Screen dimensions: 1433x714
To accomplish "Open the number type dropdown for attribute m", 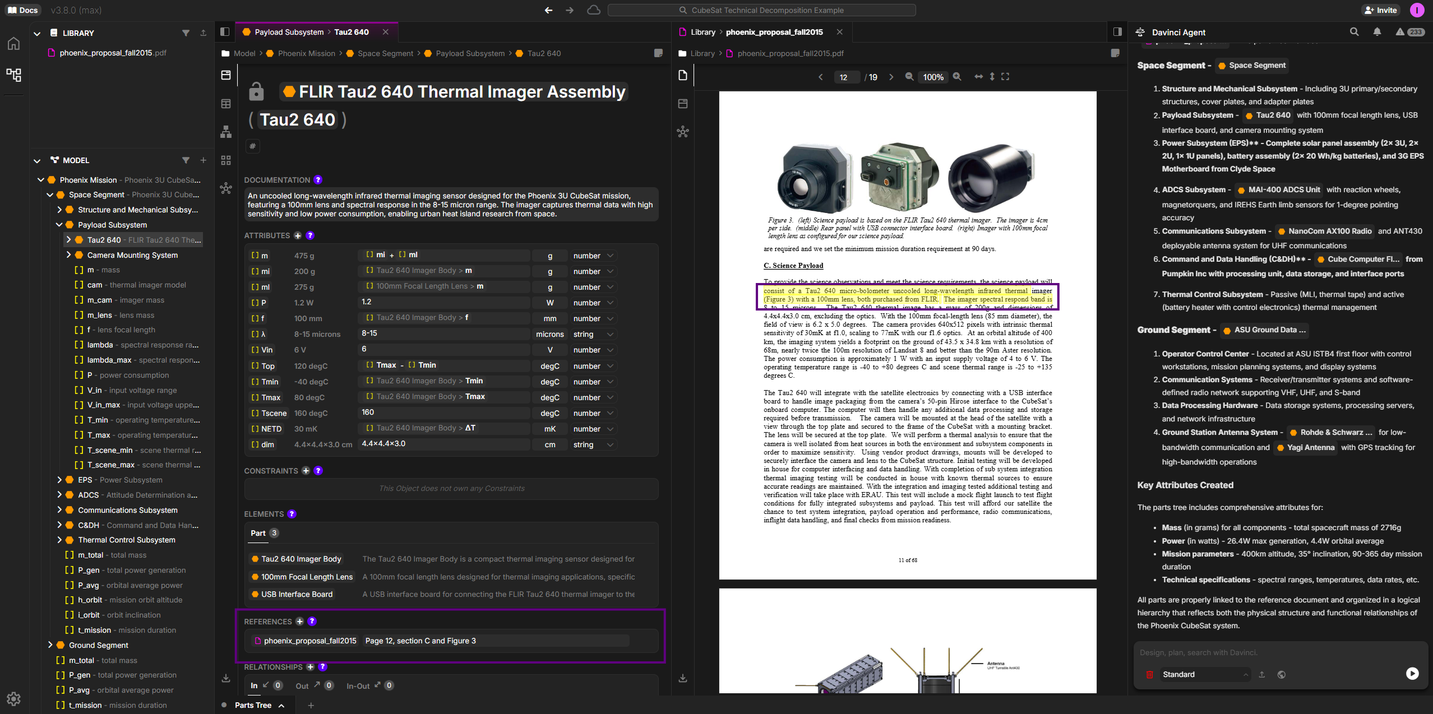I will coord(593,256).
